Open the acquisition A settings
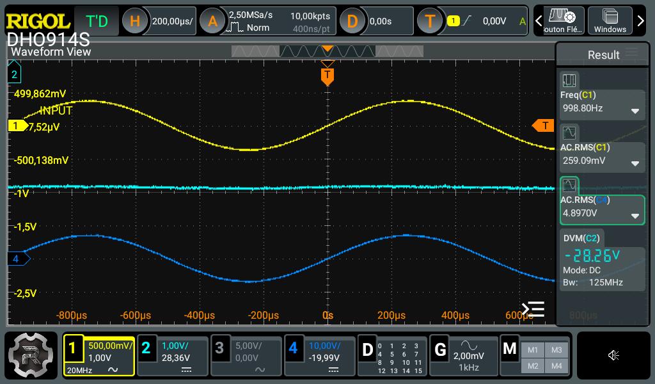The width and height of the screenshot is (655, 384). [x=212, y=21]
